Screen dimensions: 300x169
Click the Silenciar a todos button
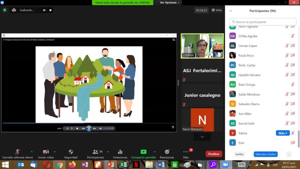265,154
